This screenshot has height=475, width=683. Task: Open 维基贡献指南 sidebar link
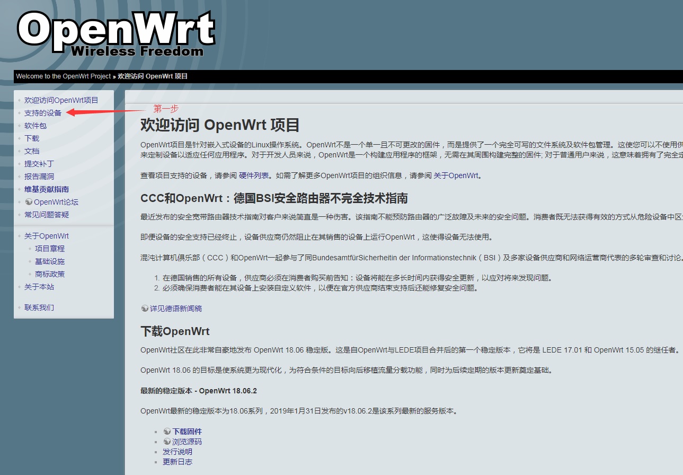(47, 189)
